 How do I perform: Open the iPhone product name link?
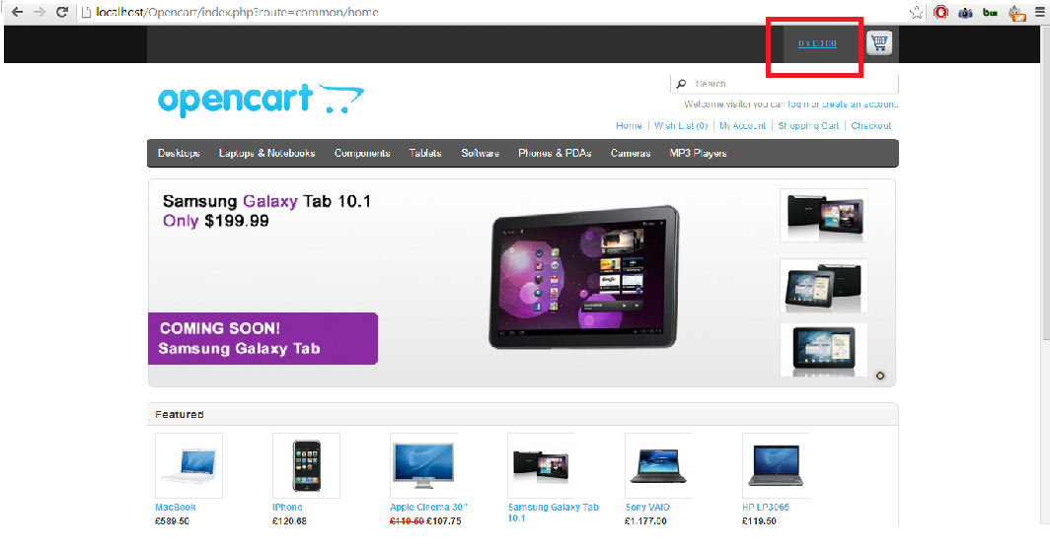click(287, 508)
